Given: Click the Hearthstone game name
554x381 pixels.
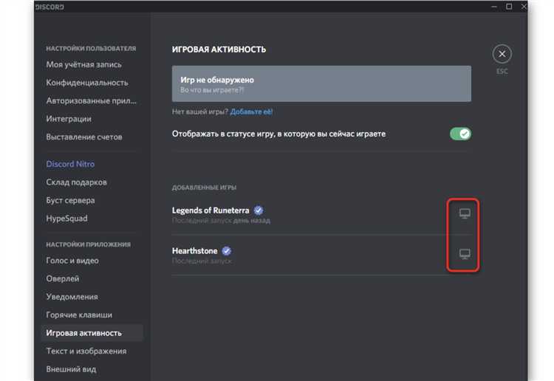Looking at the screenshot, I should coord(195,251).
